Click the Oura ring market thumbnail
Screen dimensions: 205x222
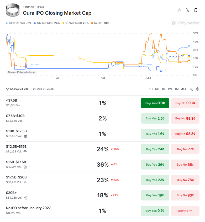(13, 10)
